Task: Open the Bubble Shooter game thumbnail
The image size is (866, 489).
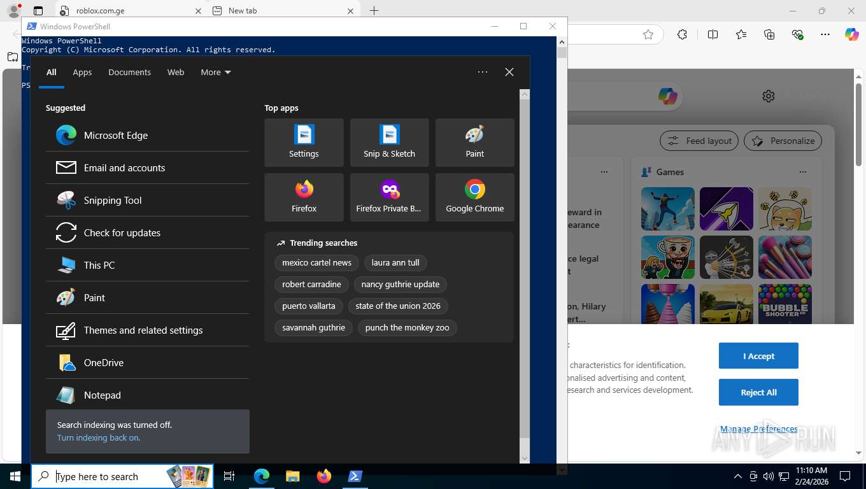Action: coord(784,306)
